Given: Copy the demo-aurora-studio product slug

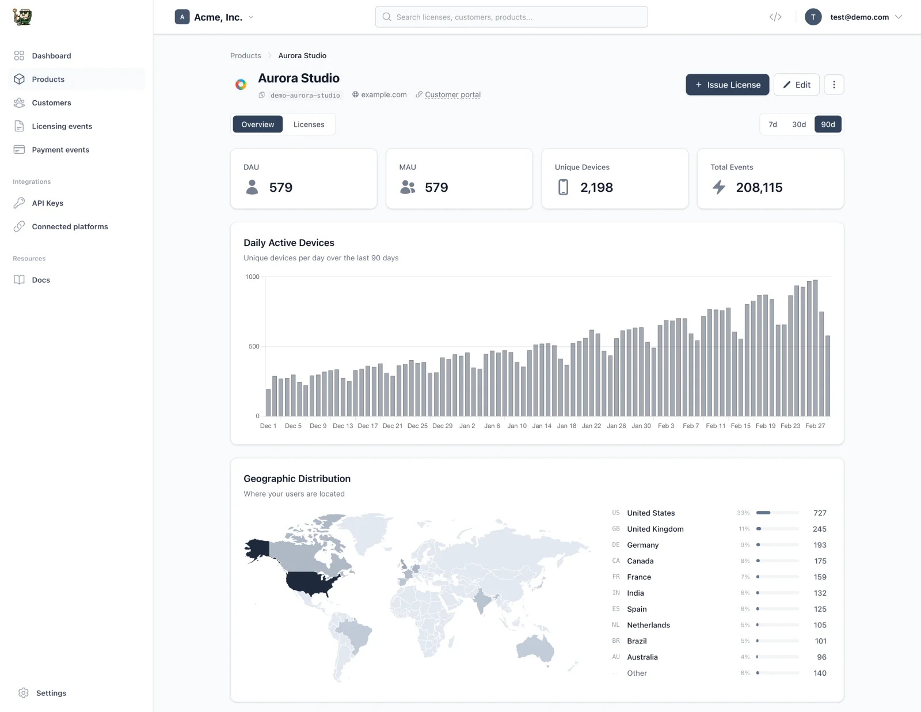Looking at the screenshot, I should pyautogui.click(x=299, y=95).
